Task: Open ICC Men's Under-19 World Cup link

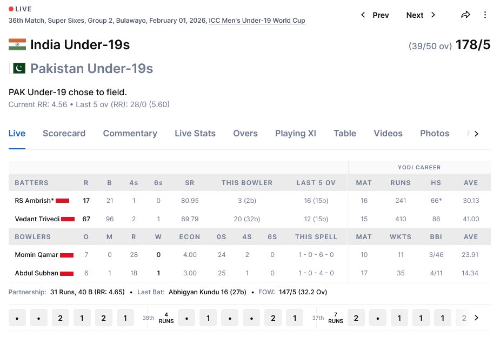Action: (257, 21)
